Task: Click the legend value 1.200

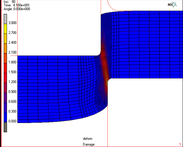Action: [x=12, y=82]
